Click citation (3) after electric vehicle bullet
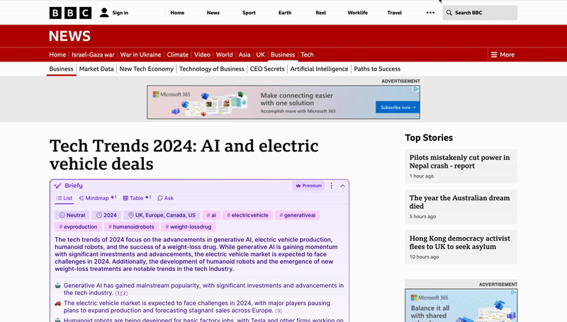Screen dimensions: 567x322 279,311
